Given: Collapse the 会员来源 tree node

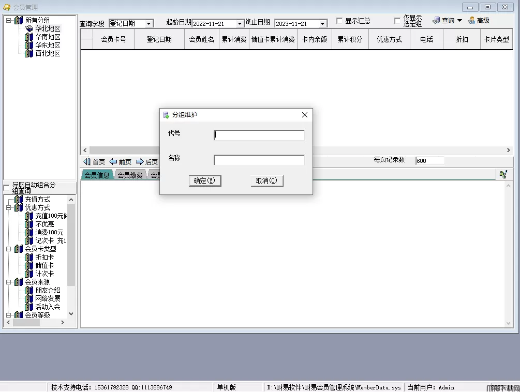Looking at the screenshot, I should (9, 282).
